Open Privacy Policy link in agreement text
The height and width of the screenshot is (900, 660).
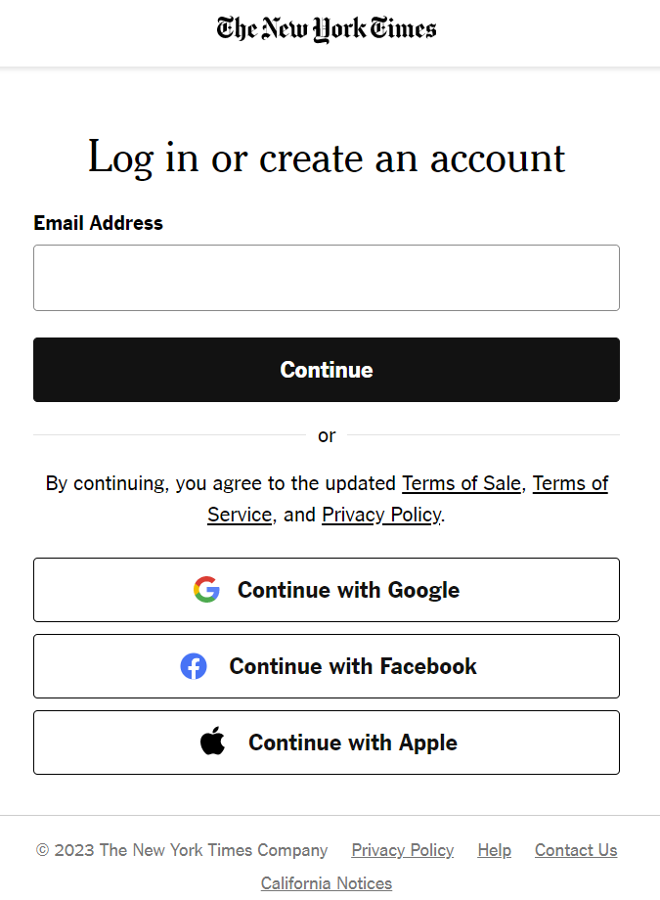(x=381, y=515)
